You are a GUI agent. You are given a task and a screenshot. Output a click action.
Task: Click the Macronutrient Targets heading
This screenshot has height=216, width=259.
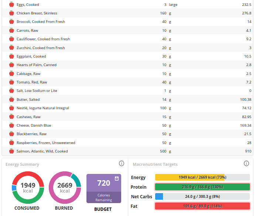point(155,164)
